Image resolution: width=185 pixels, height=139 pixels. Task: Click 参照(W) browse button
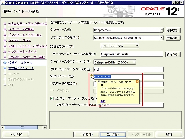(173, 55)
